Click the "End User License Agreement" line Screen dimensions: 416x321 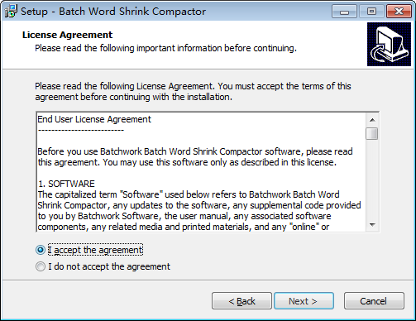click(x=94, y=119)
